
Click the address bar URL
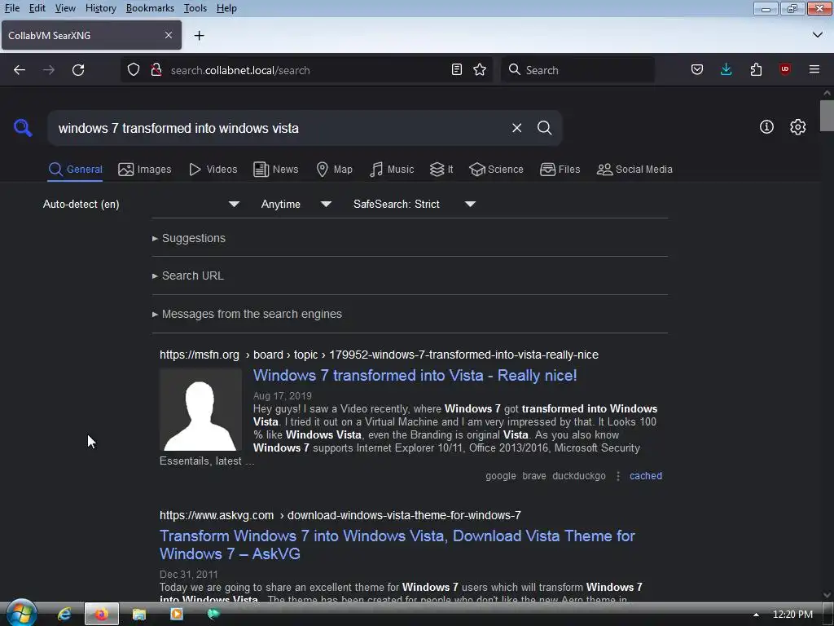click(x=240, y=70)
